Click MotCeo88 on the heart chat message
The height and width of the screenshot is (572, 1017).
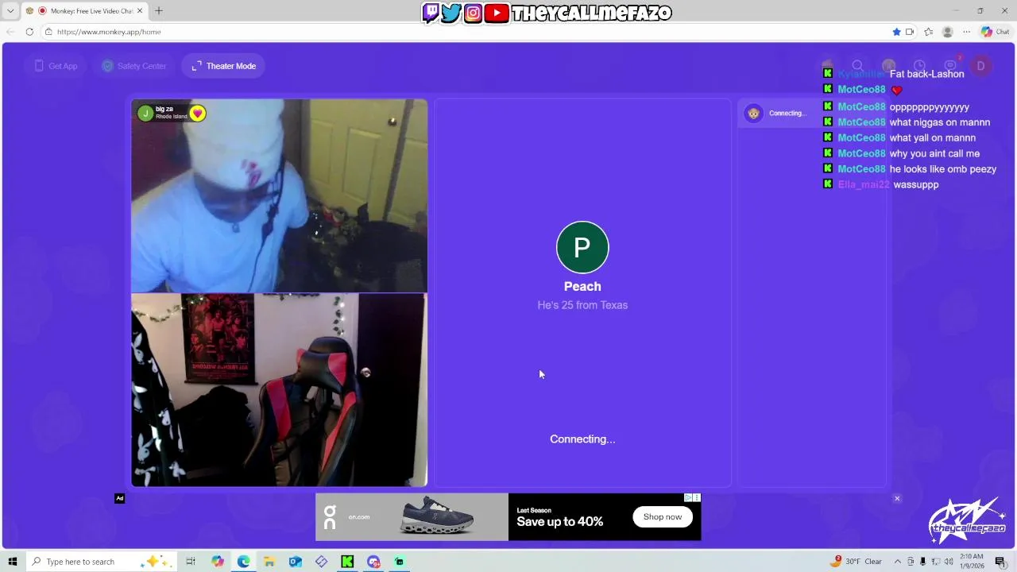(x=861, y=90)
